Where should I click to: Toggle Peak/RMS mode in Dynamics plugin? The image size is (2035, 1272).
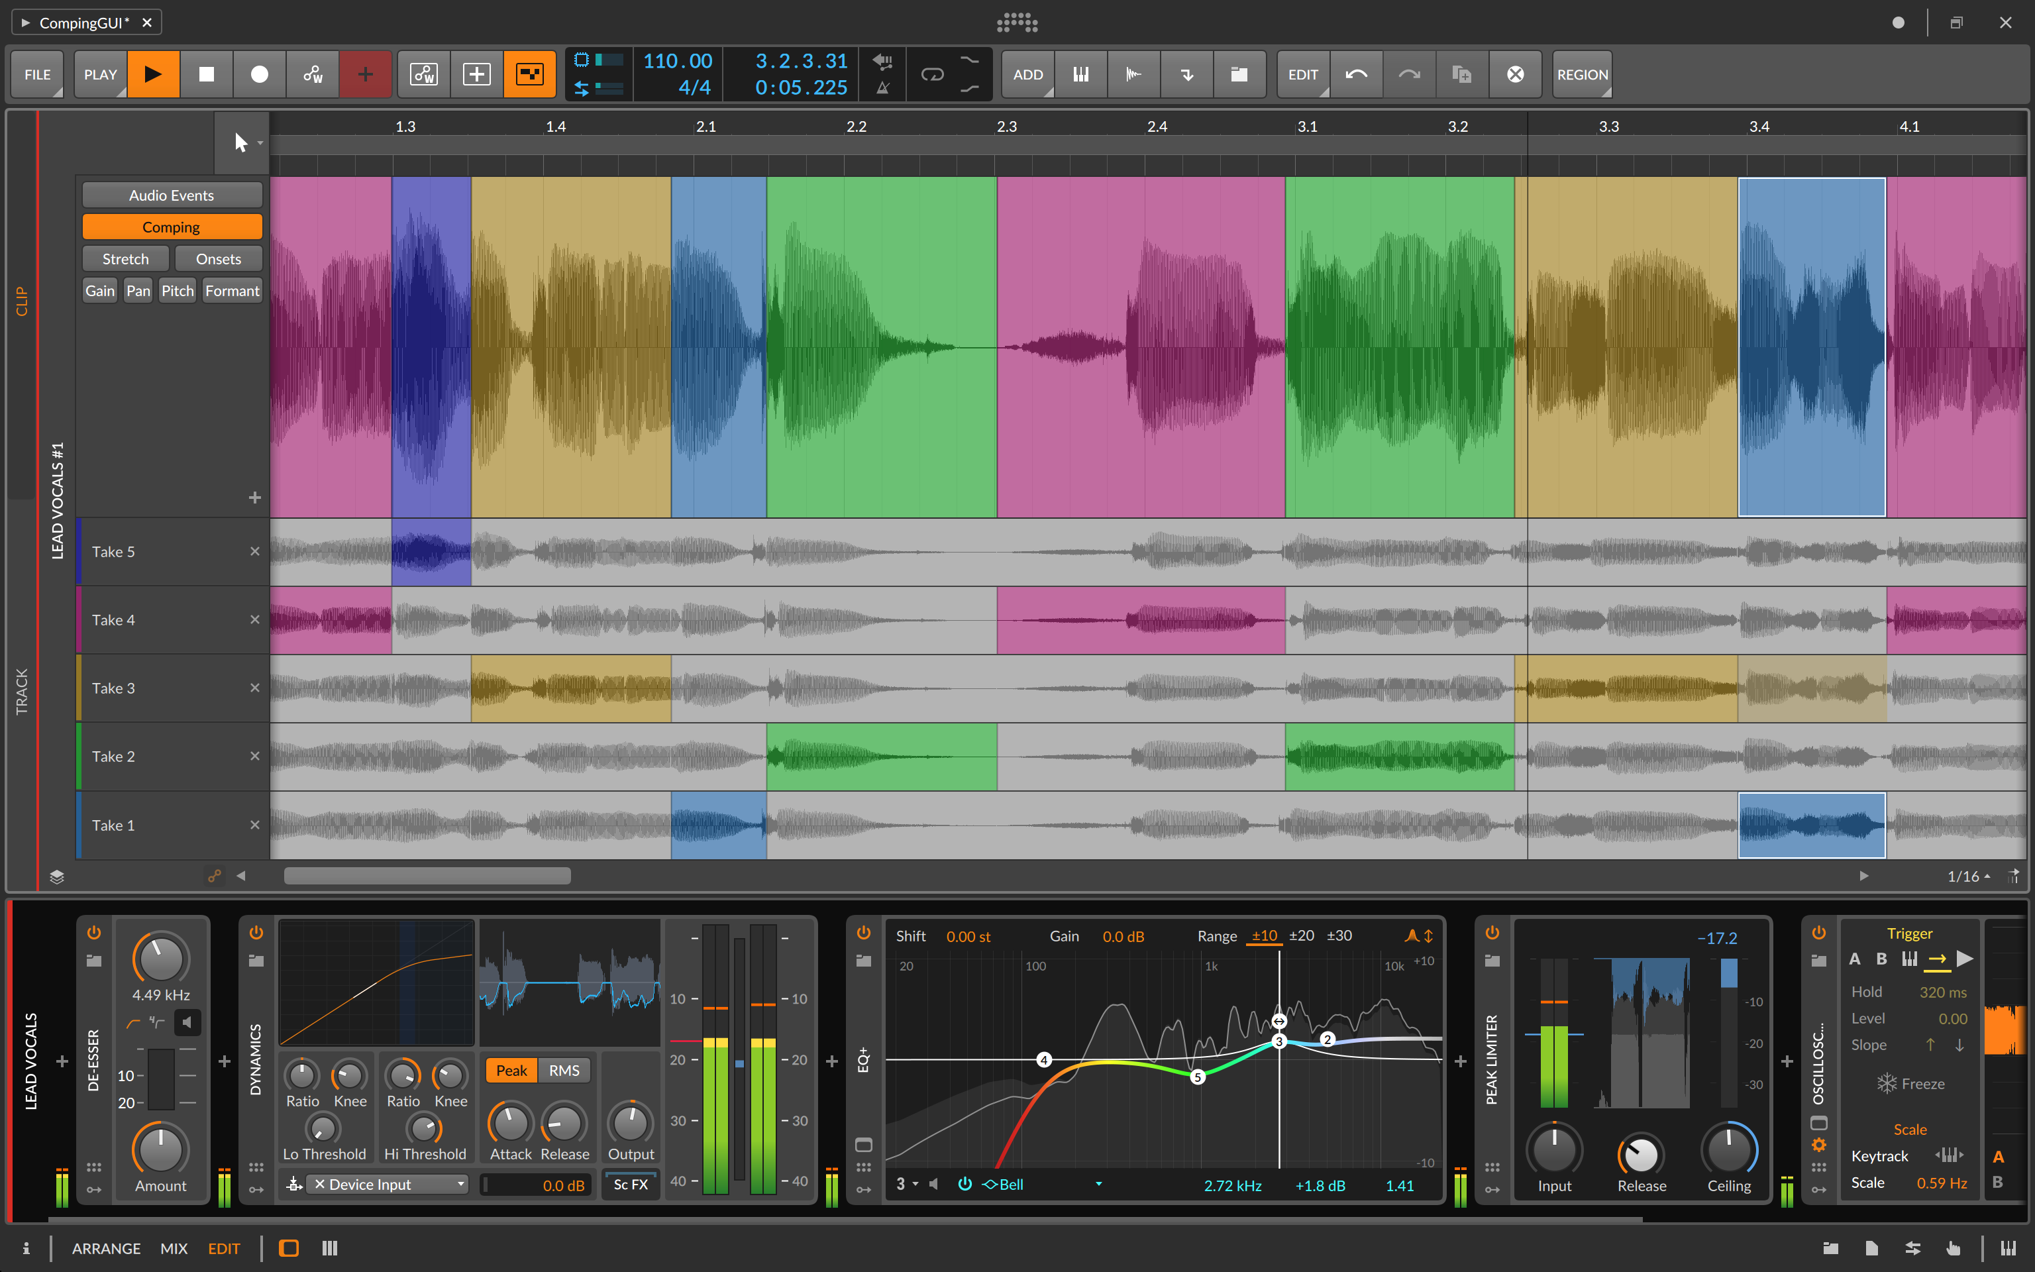[x=561, y=1070]
